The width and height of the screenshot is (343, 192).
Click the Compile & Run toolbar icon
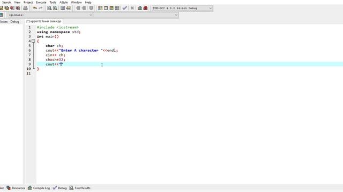[x=111, y=8]
